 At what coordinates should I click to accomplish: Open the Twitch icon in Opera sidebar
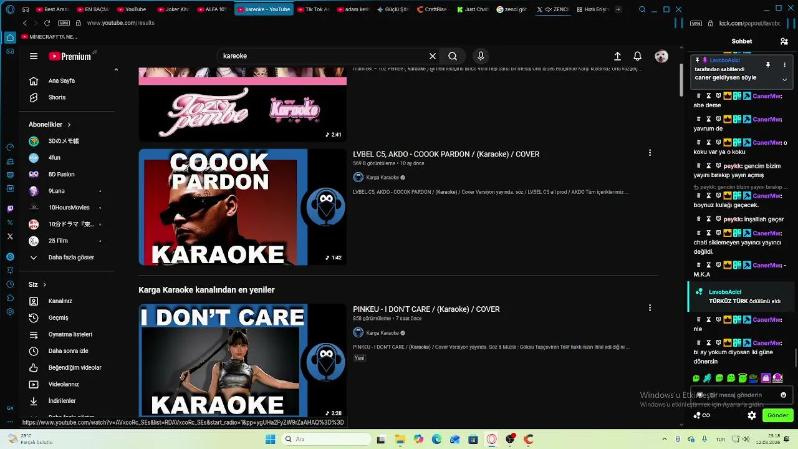tap(10, 209)
